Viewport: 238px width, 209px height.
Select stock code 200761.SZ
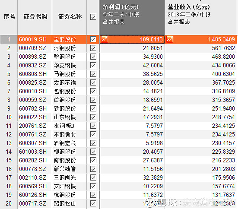[x=33, y=126]
